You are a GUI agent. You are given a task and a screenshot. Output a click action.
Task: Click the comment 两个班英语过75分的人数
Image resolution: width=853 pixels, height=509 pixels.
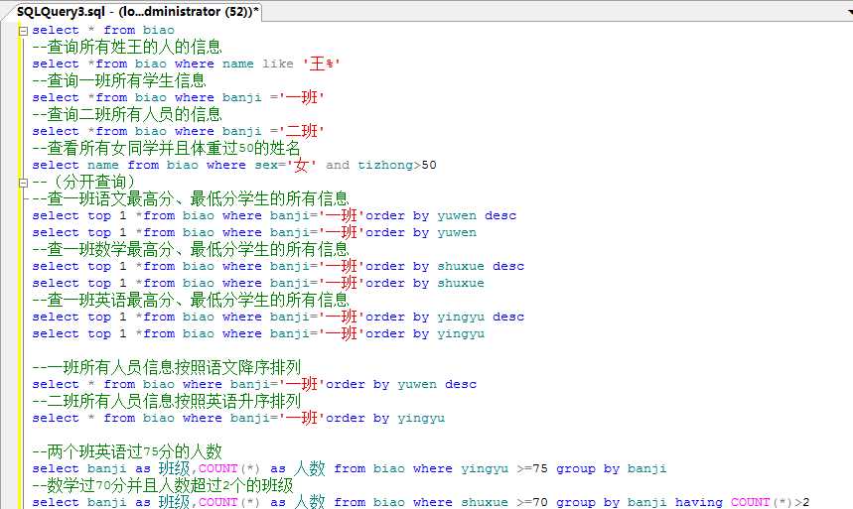127,451
